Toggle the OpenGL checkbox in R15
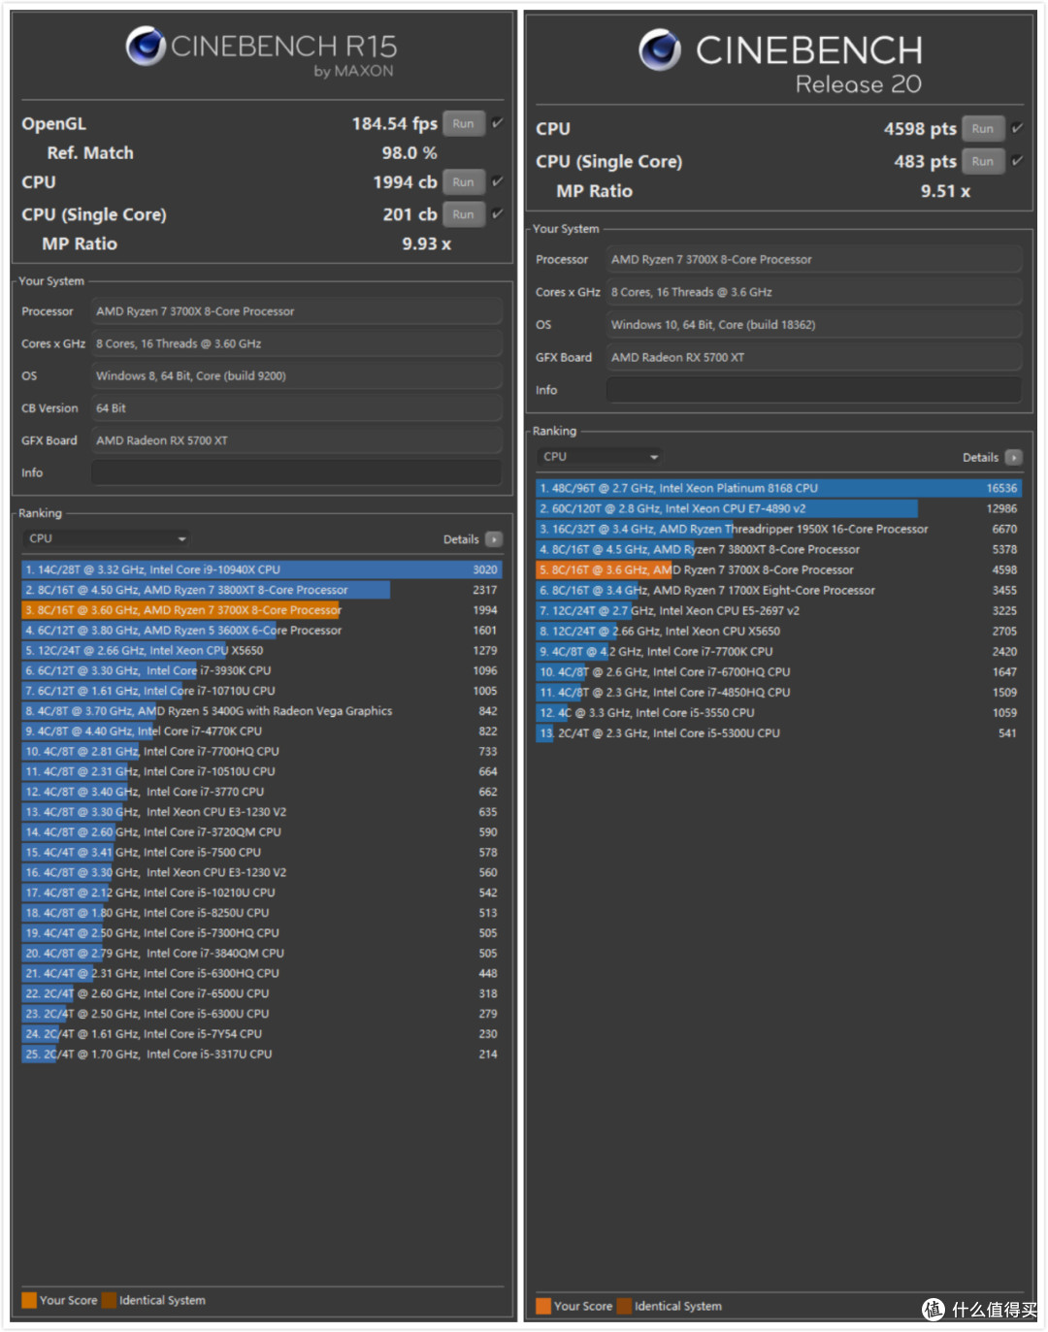The width and height of the screenshot is (1048, 1332). (x=497, y=123)
